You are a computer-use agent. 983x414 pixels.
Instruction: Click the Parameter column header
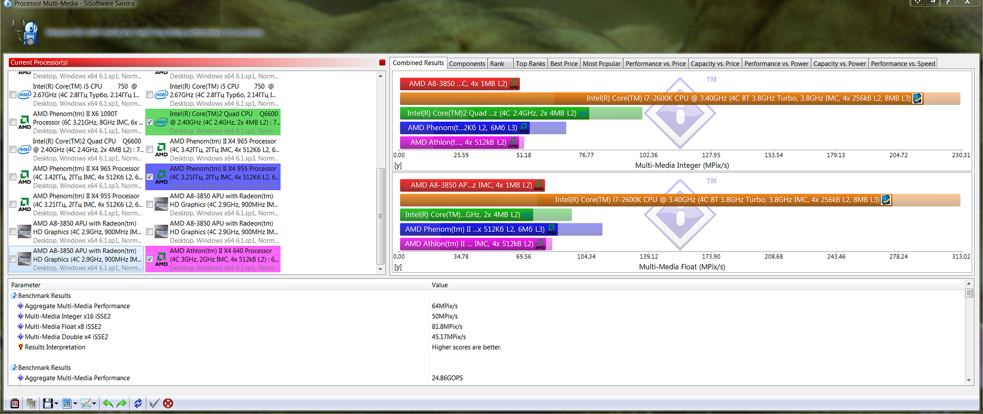point(219,285)
